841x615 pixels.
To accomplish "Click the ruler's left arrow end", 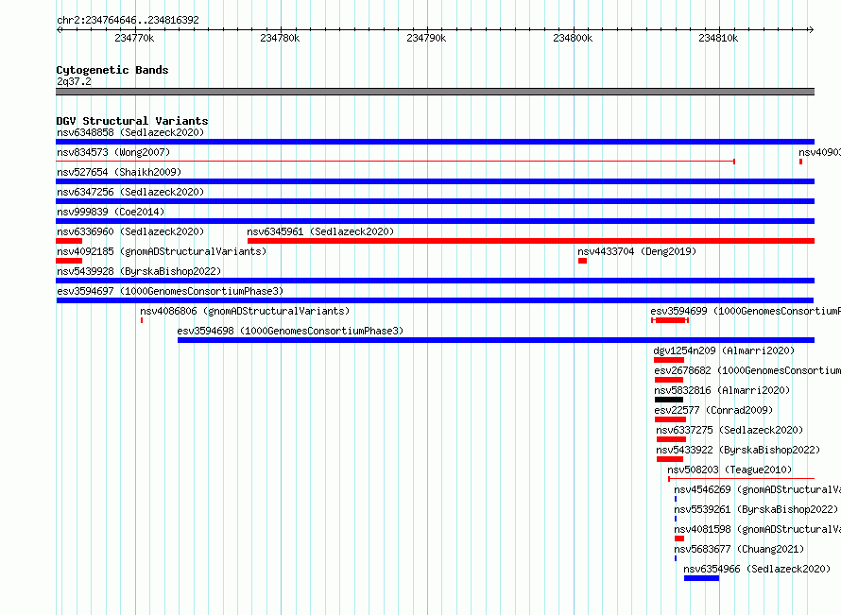I will [x=59, y=30].
